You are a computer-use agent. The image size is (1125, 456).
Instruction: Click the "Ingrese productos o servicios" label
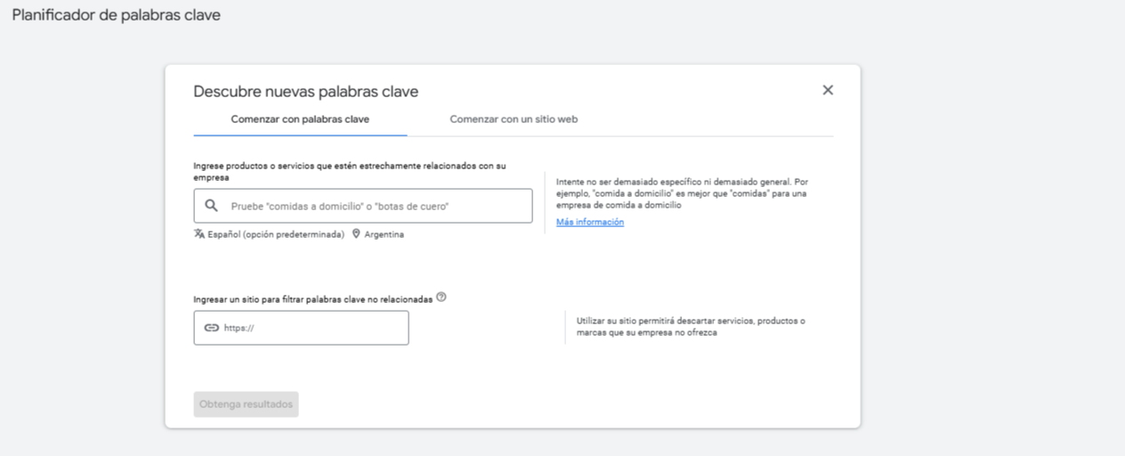[x=350, y=172]
